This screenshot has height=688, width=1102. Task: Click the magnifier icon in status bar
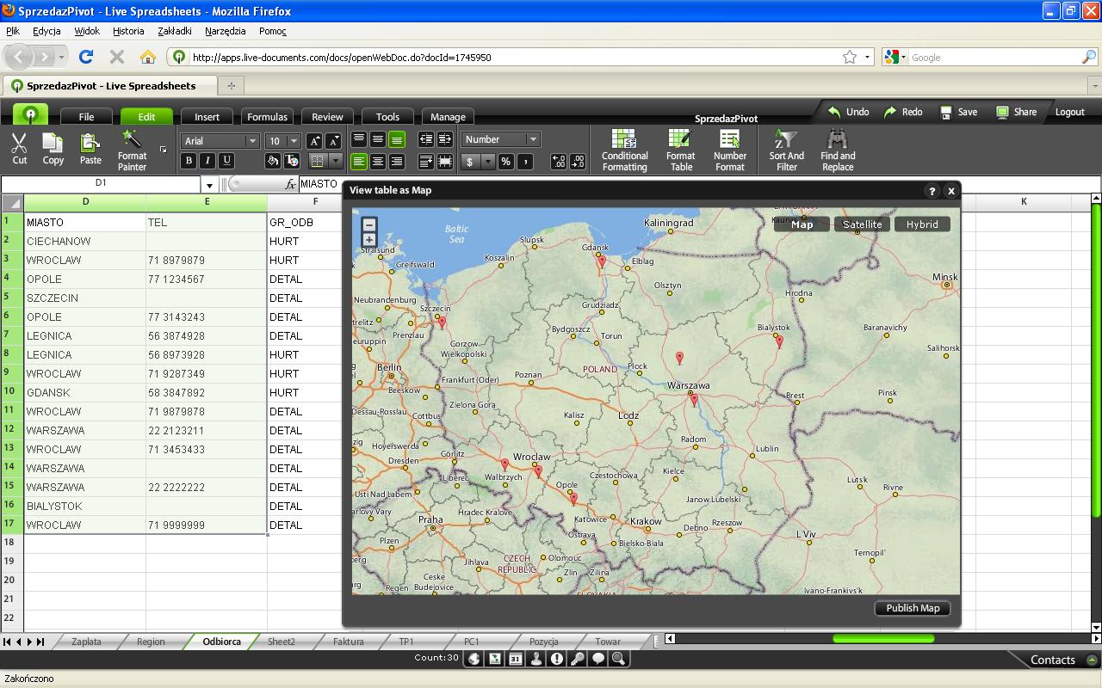tap(618, 659)
